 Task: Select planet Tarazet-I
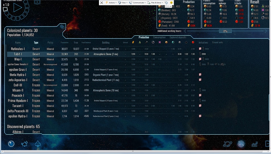(18, 106)
